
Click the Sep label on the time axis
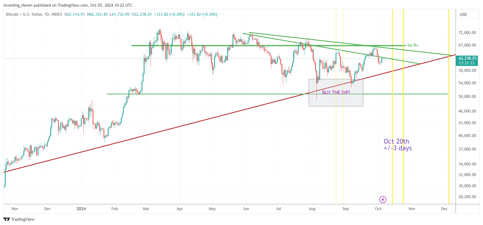coord(346,209)
